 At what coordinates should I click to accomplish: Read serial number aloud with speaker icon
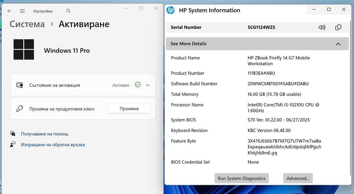pos(322,28)
